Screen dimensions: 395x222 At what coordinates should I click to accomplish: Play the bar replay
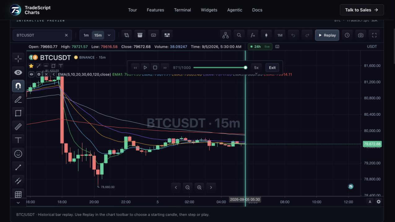[x=145, y=67]
